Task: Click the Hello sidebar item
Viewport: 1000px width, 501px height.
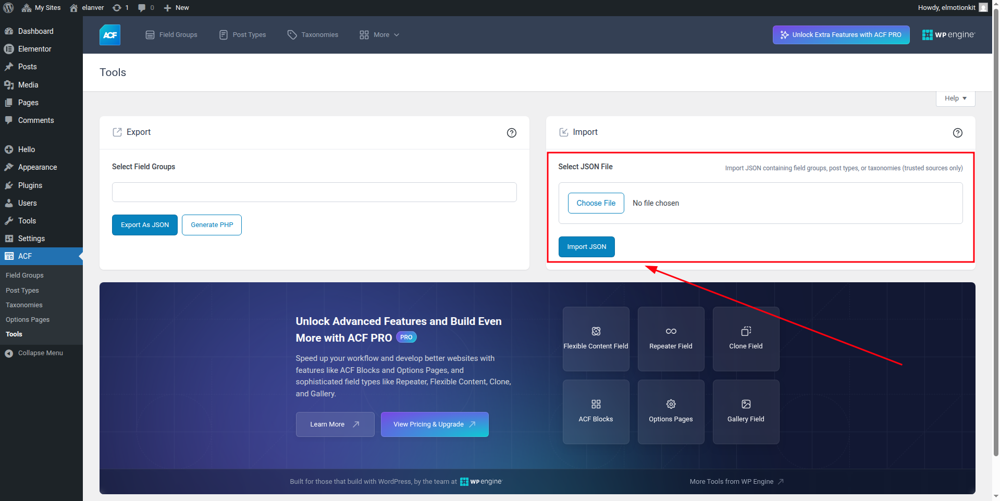Action: (41, 149)
